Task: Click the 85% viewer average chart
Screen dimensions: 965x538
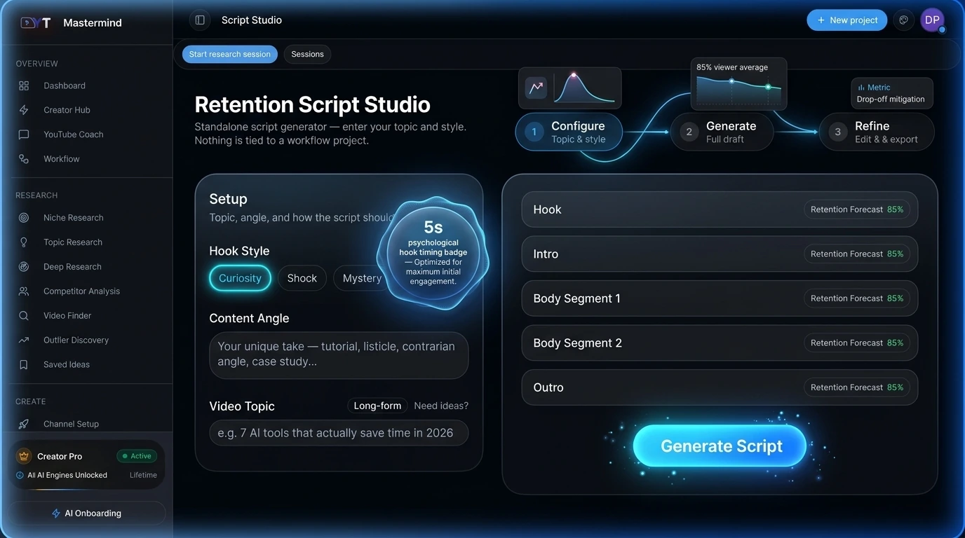Action: click(x=738, y=84)
